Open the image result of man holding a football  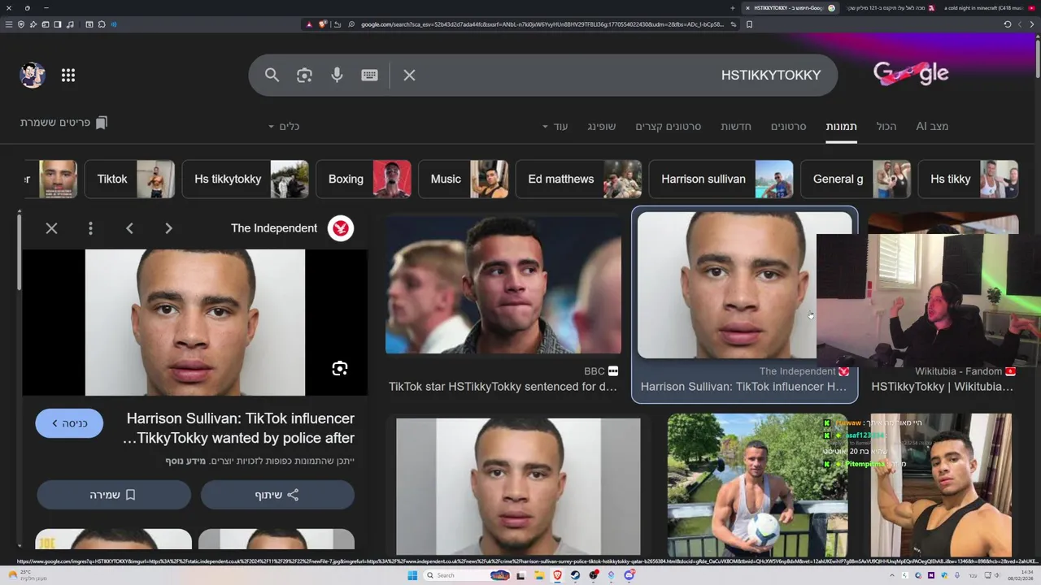pyautogui.click(x=757, y=485)
